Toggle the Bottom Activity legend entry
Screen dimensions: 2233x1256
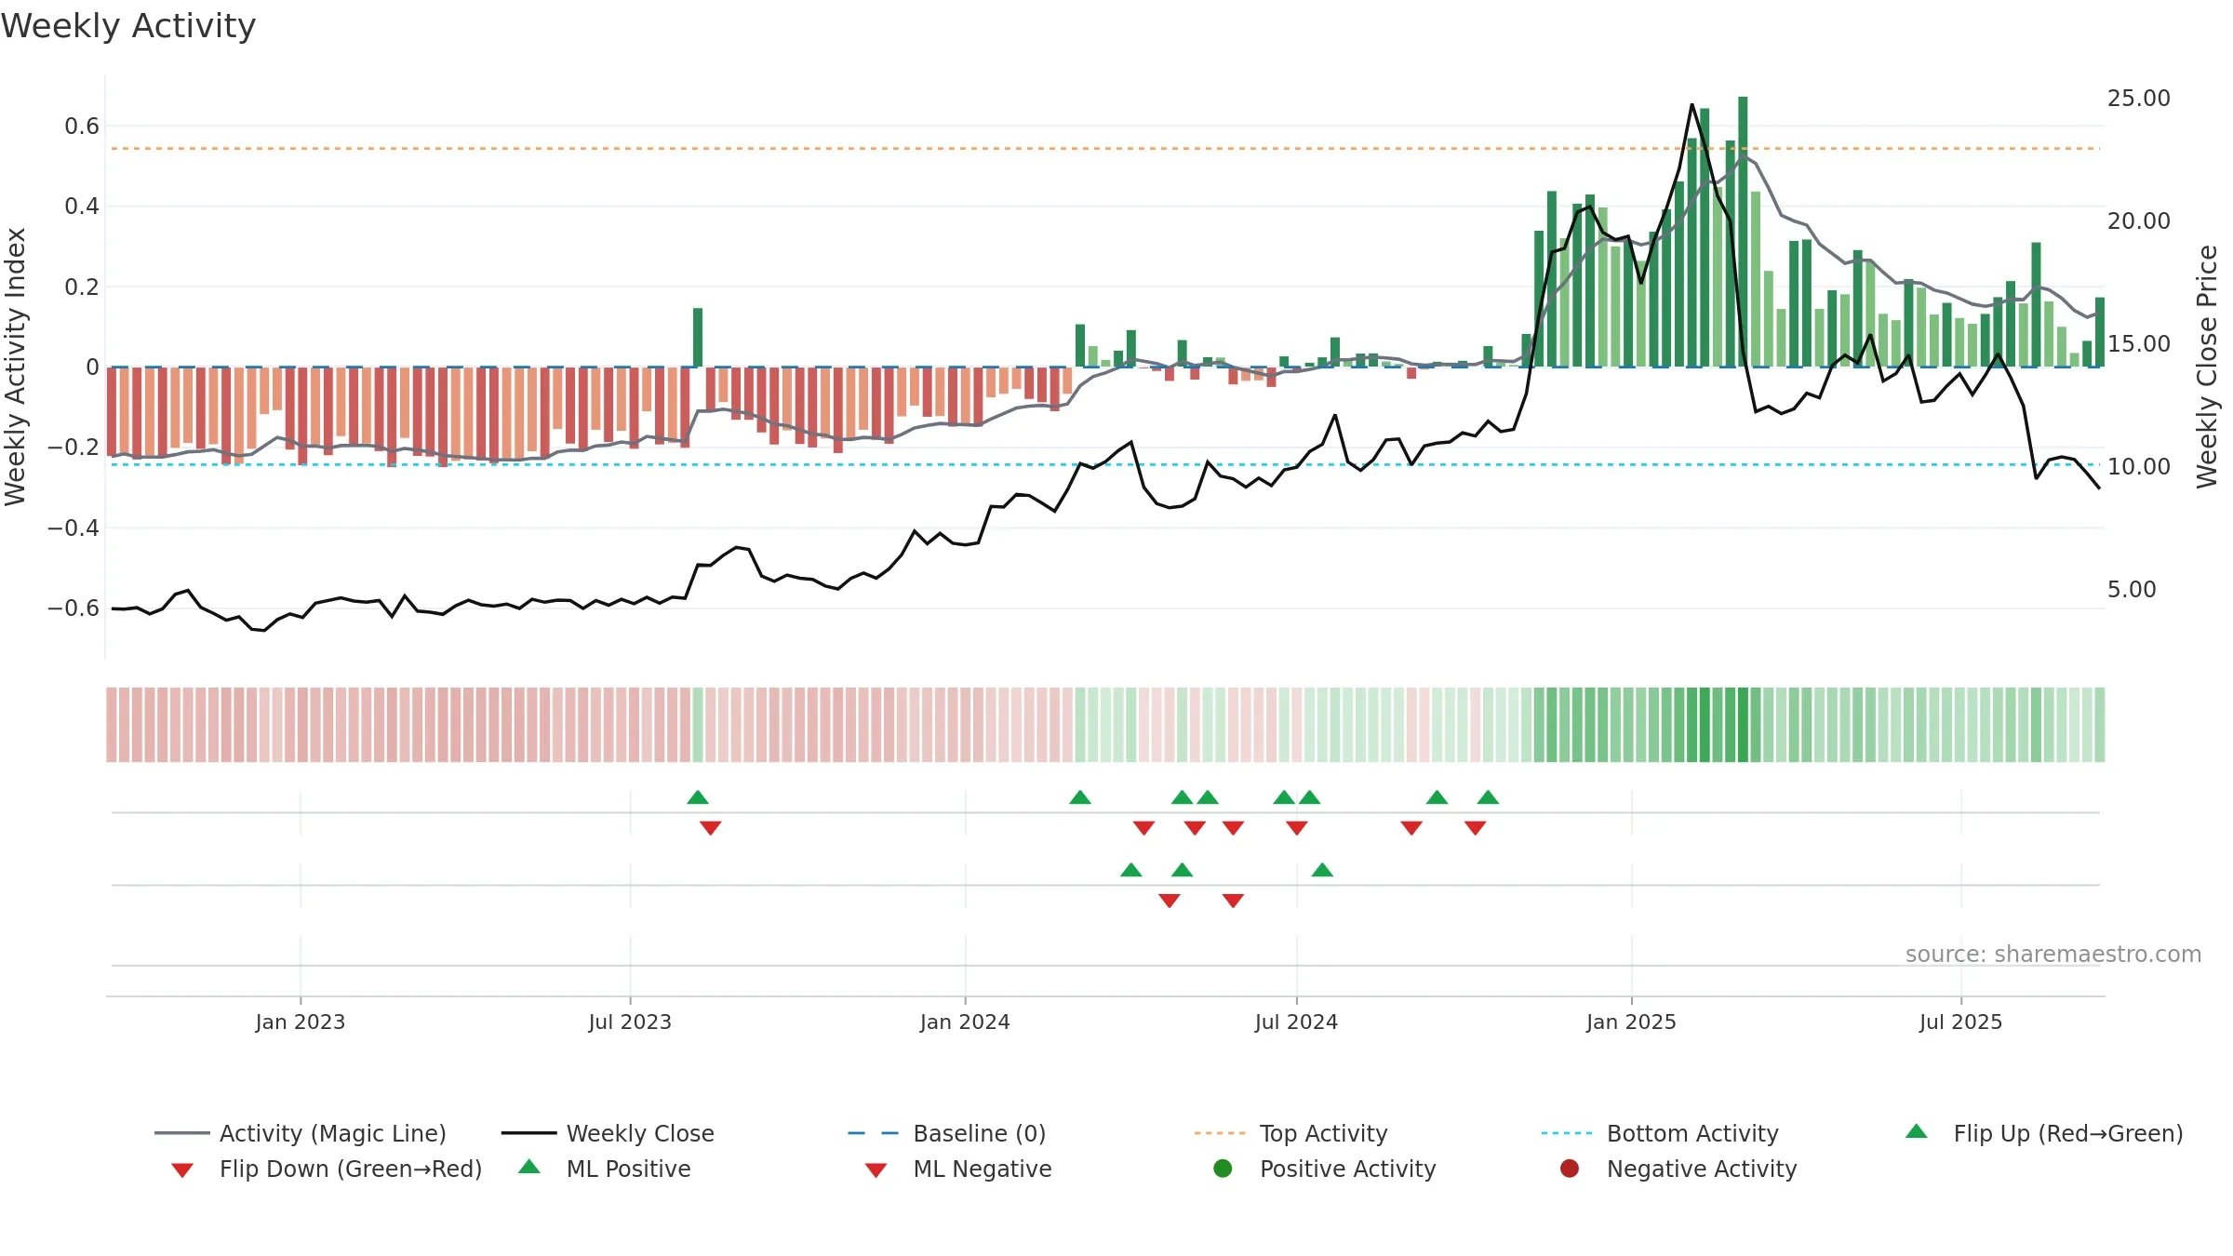(1660, 1133)
